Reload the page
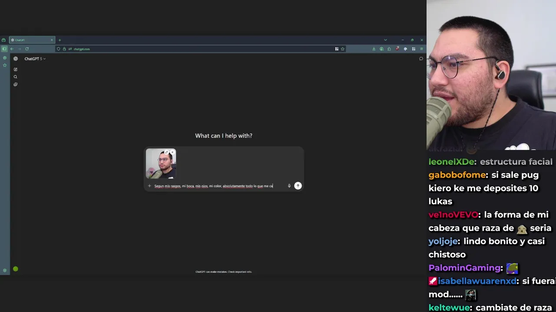 [x=27, y=49]
